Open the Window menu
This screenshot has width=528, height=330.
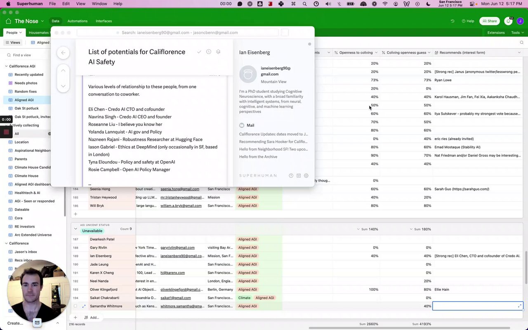click(x=99, y=4)
